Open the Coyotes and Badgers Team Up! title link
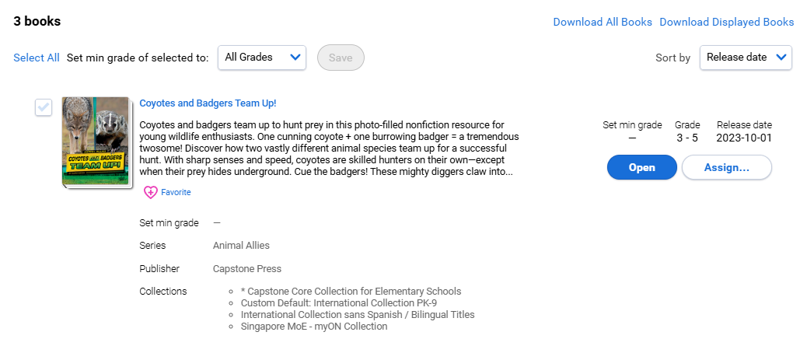 point(208,103)
